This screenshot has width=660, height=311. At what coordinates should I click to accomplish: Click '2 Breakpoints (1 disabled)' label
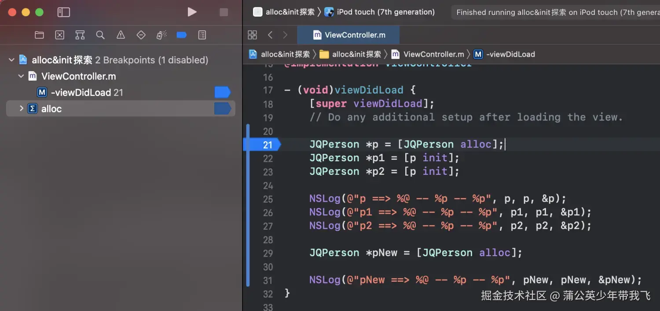(152, 60)
